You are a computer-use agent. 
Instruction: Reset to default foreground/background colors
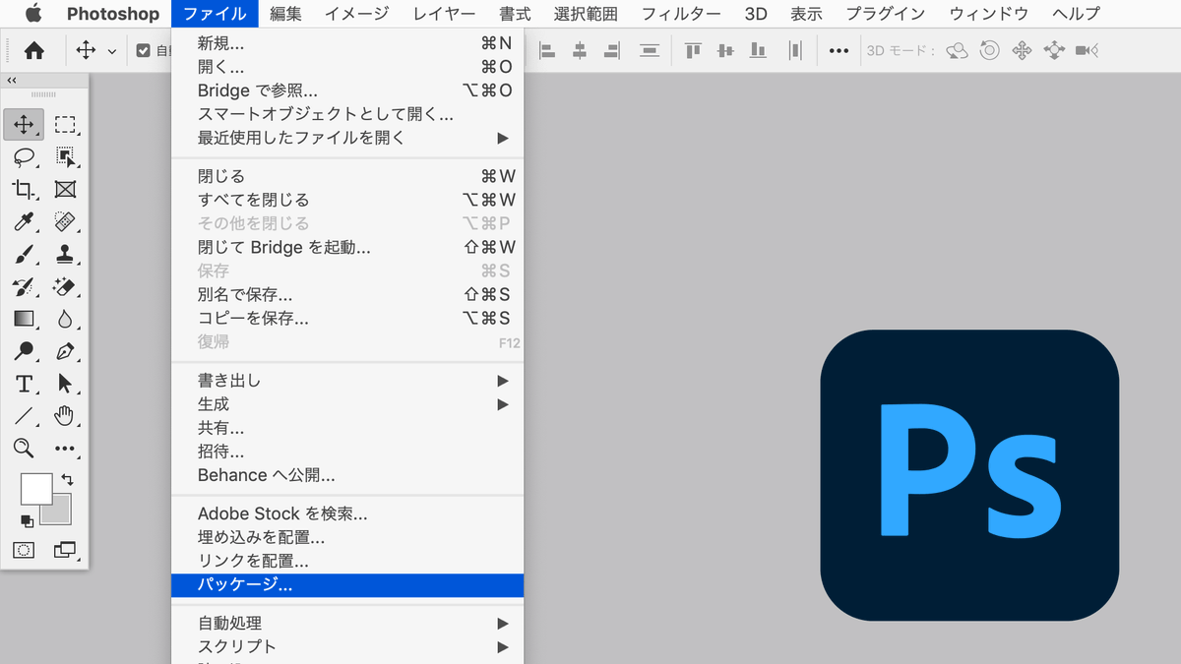[x=27, y=520]
